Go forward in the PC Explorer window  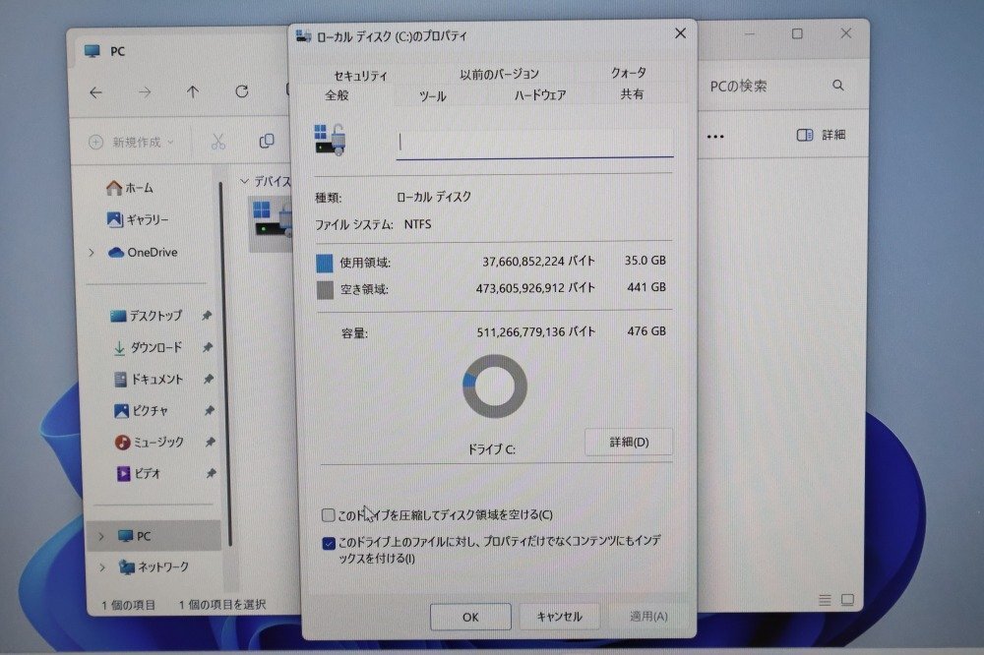tap(145, 92)
